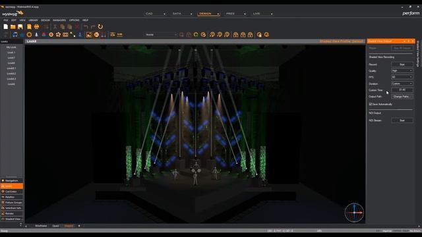
Task: Open the Concepts shortcut panel
Action: pyautogui.click(x=12, y=192)
